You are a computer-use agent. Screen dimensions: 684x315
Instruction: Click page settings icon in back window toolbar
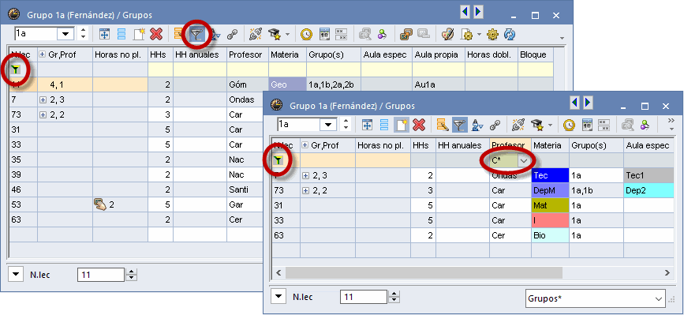[x=467, y=34]
